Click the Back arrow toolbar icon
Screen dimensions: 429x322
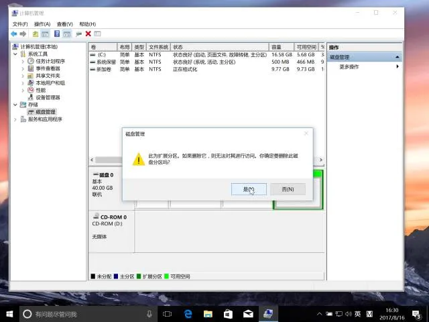(x=13, y=34)
